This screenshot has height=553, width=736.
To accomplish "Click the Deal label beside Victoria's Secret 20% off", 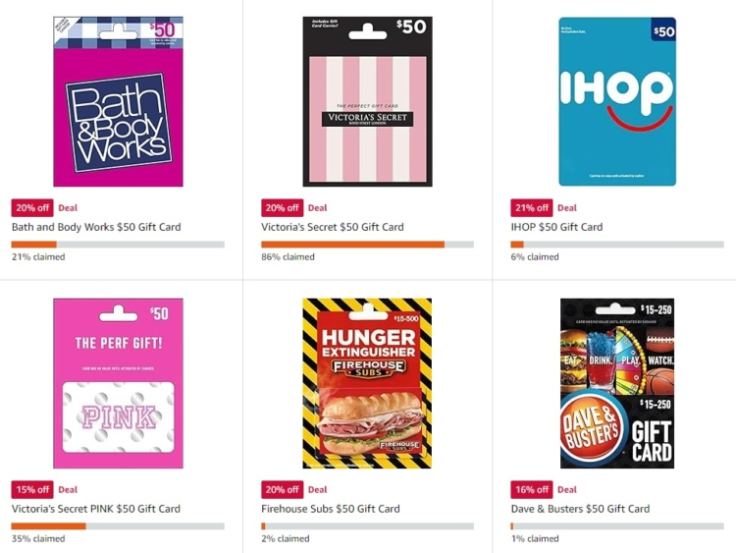I will [x=317, y=207].
